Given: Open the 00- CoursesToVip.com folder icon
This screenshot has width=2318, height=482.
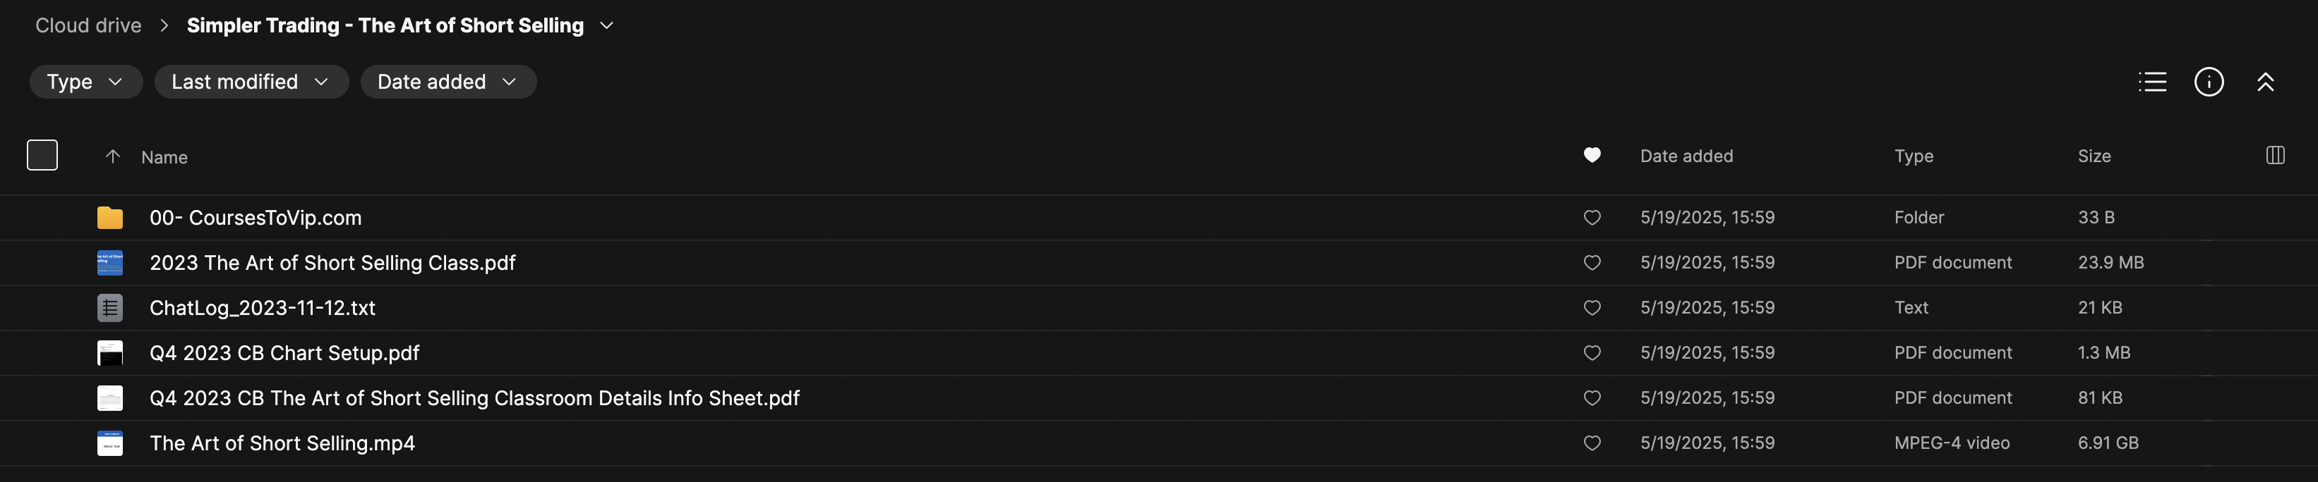Looking at the screenshot, I should (x=110, y=217).
